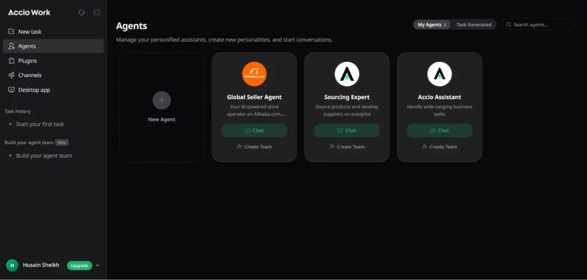Chat with Sourcing Expert
Viewport: 587px width, 280px height.
point(347,130)
